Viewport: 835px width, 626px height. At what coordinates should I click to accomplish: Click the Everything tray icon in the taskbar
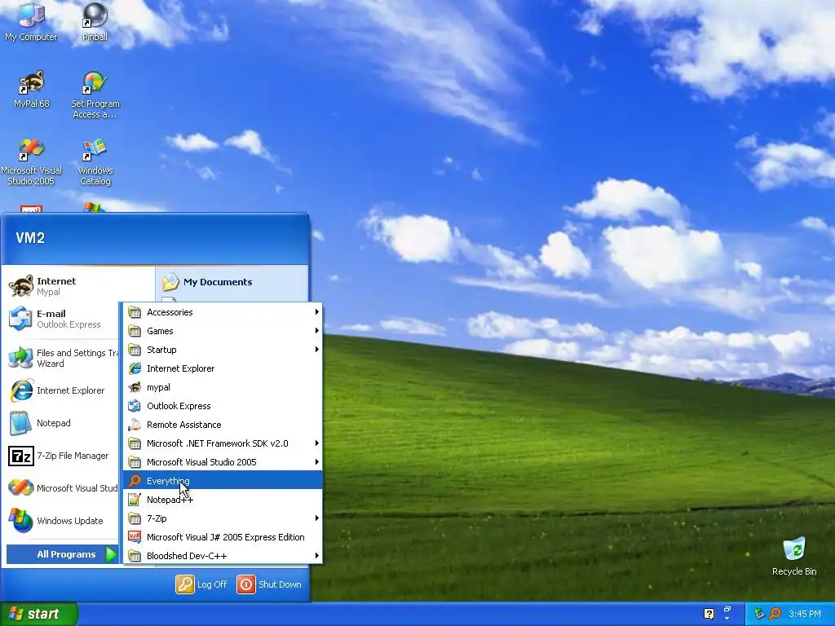(775, 614)
